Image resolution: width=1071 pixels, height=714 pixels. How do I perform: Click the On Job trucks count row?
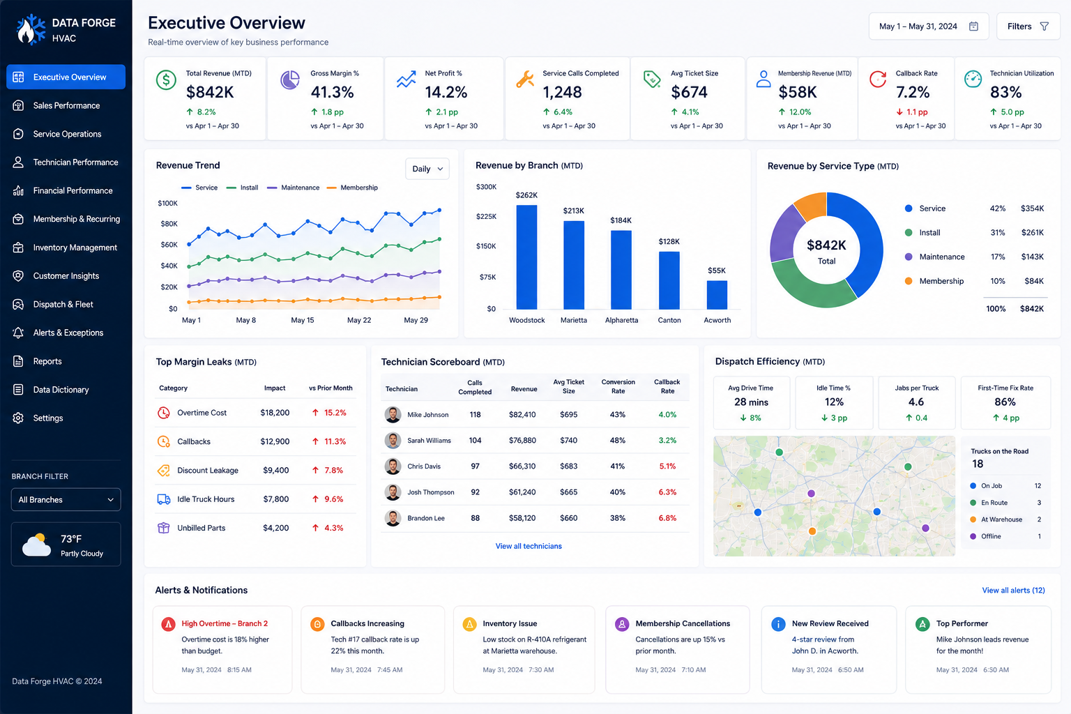click(1005, 486)
